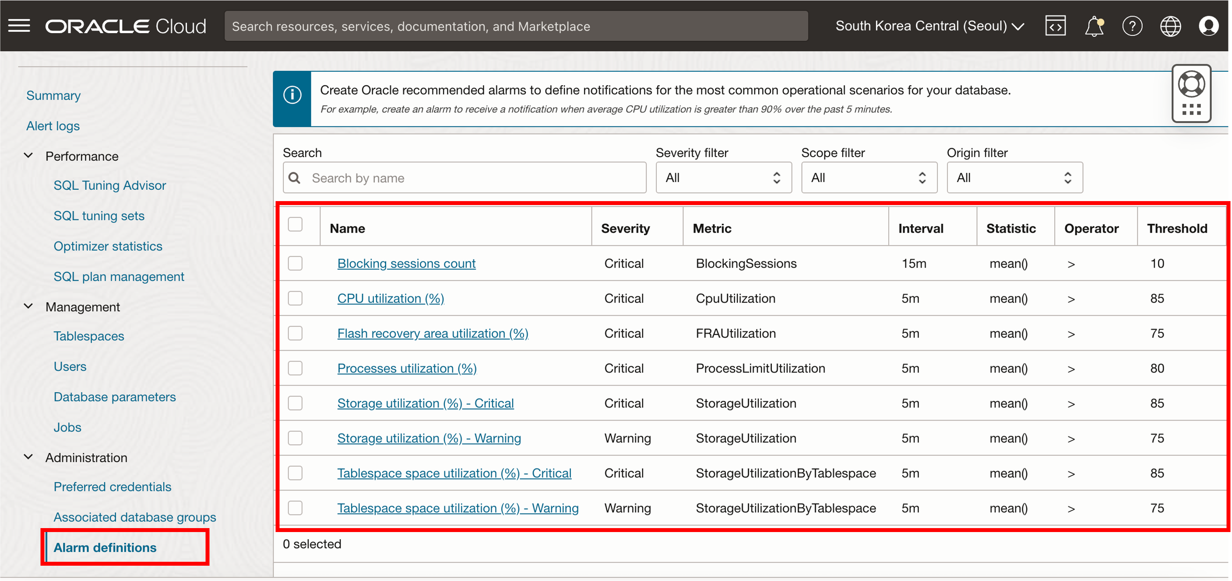The image size is (1232, 581).
Task: Open Users page
Action: [70, 367]
